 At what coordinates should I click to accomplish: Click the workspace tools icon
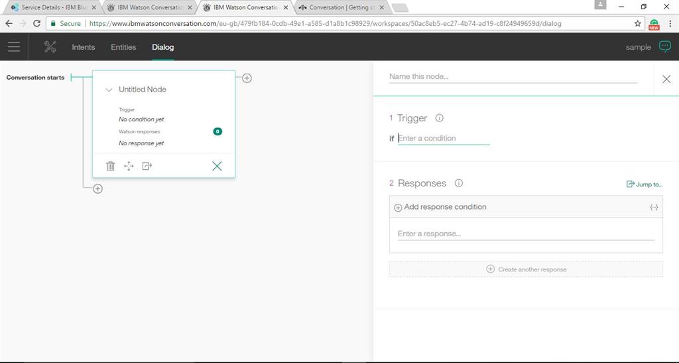point(50,46)
